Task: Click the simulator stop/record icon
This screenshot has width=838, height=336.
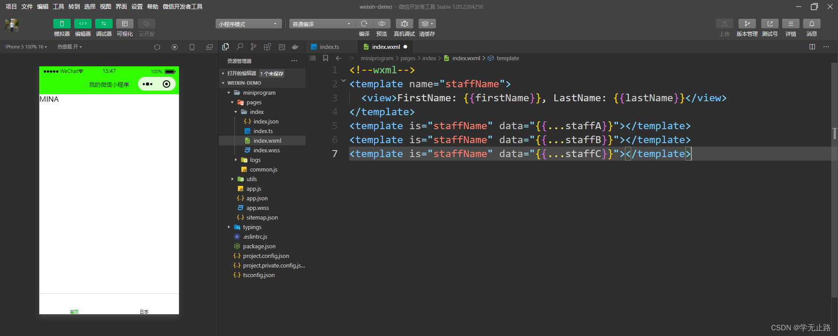Action: [x=175, y=47]
